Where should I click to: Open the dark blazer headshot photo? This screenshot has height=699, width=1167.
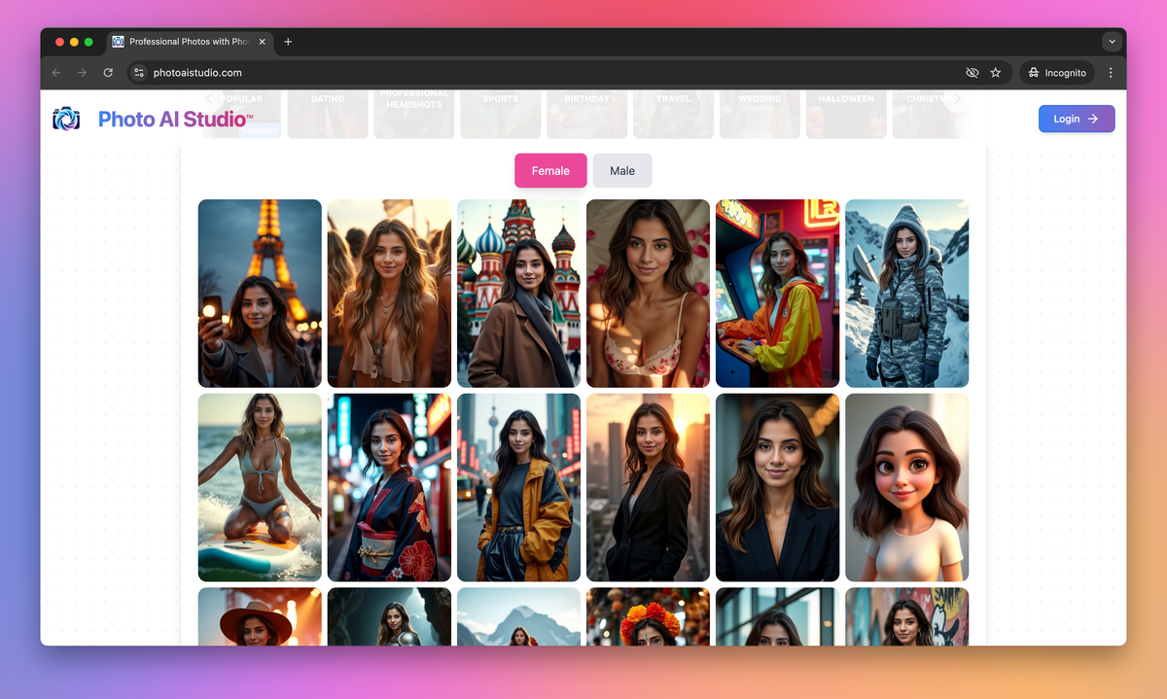(x=777, y=487)
